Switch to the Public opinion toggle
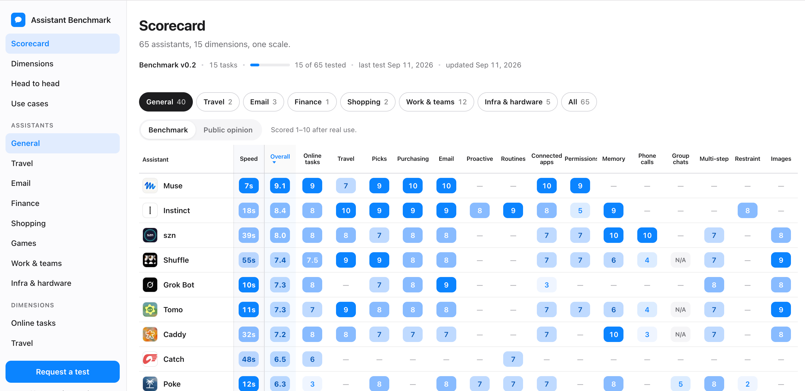 coord(228,130)
